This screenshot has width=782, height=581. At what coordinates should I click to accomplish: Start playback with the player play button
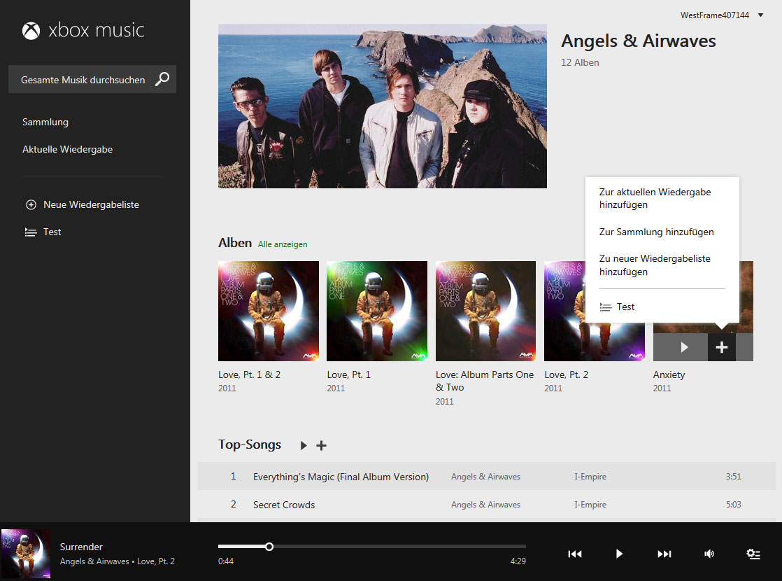click(x=619, y=554)
